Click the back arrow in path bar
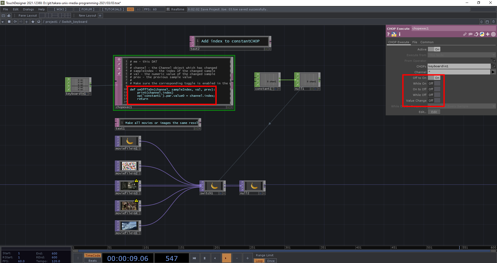Image resolution: width=497 pixels, height=263 pixels. [x=15, y=22]
